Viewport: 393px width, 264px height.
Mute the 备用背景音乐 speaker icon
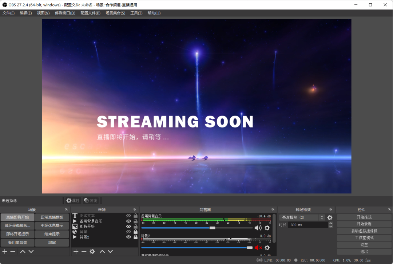point(258,228)
